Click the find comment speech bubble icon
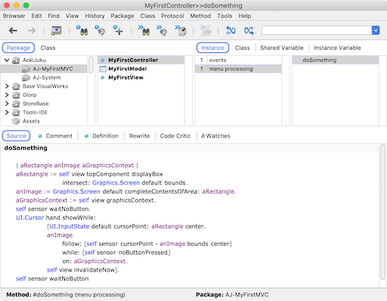Screen dimensions: 387x301 point(100,30)
